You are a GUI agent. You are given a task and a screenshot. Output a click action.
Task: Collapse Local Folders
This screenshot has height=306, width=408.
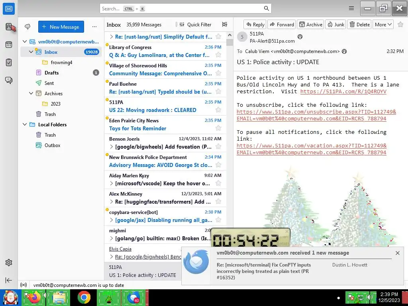click(25, 124)
